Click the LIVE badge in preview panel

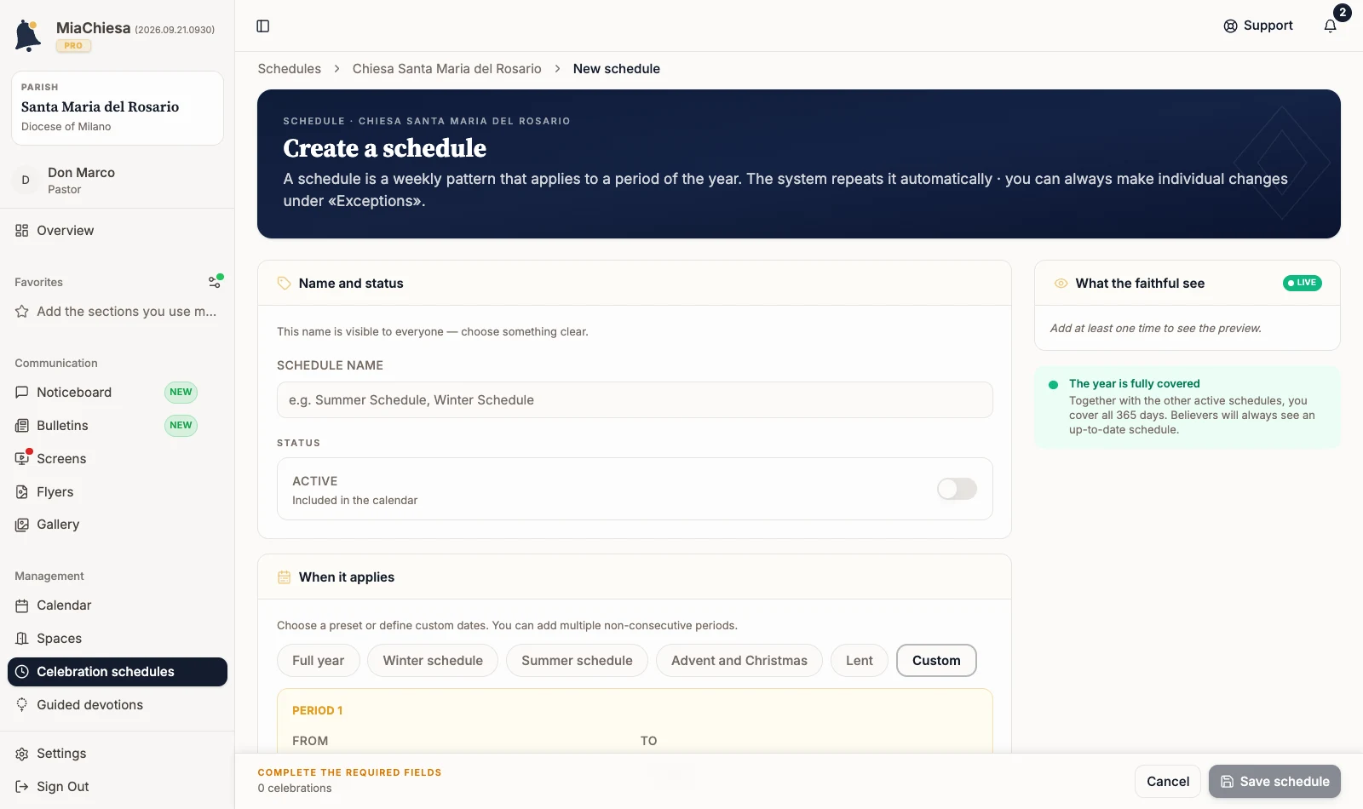(x=1303, y=283)
